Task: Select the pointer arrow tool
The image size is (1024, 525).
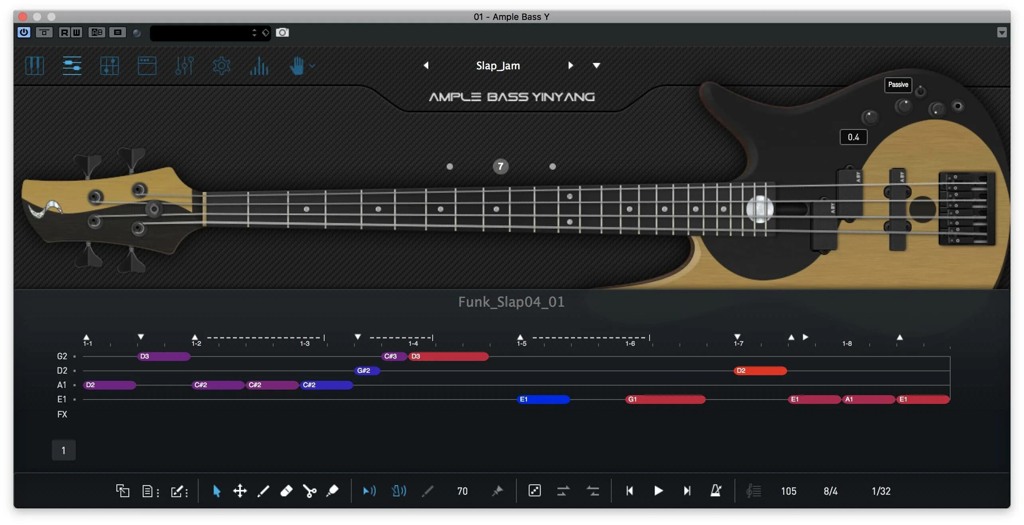Action: point(217,491)
